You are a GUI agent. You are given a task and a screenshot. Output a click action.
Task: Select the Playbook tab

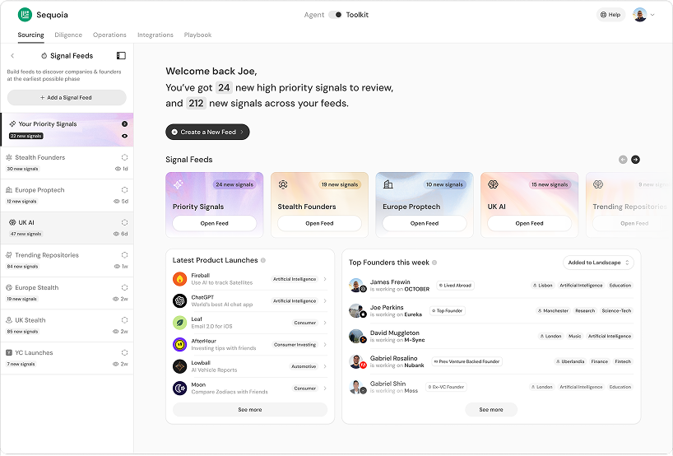tap(197, 35)
